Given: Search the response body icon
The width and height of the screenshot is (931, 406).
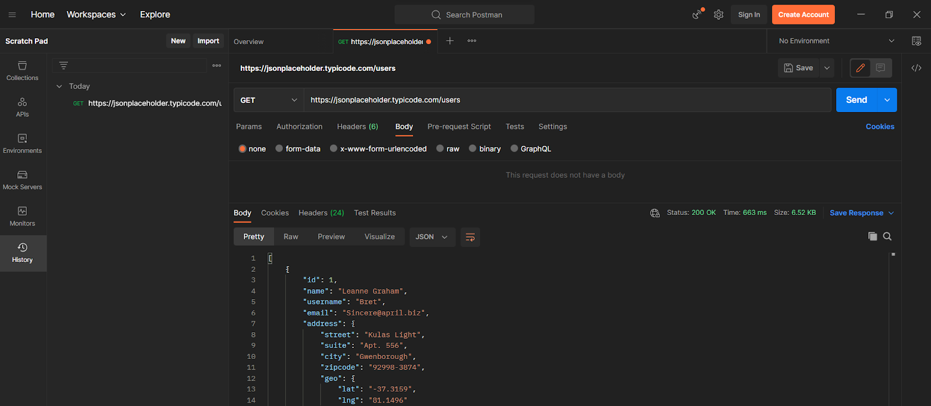Looking at the screenshot, I should (887, 236).
